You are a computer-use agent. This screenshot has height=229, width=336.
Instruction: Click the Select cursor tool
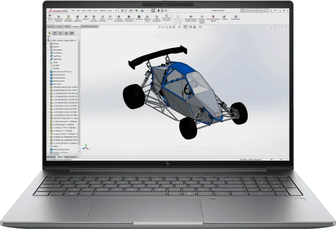153,10
